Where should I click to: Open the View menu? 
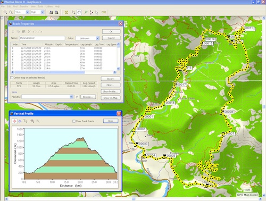point(33,6)
